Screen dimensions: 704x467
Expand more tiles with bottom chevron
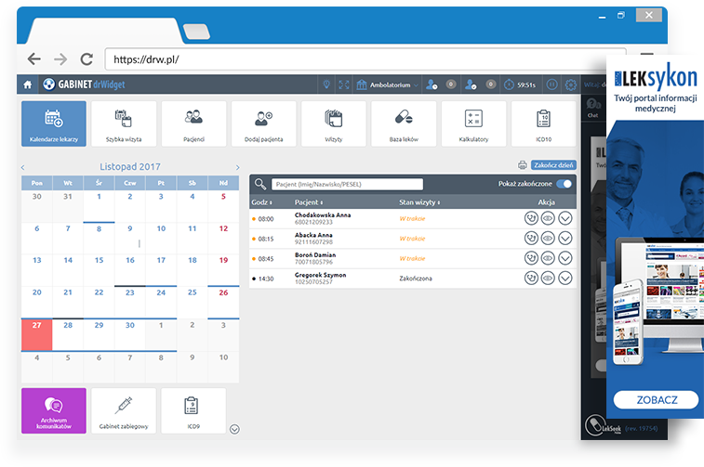point(234,428)
